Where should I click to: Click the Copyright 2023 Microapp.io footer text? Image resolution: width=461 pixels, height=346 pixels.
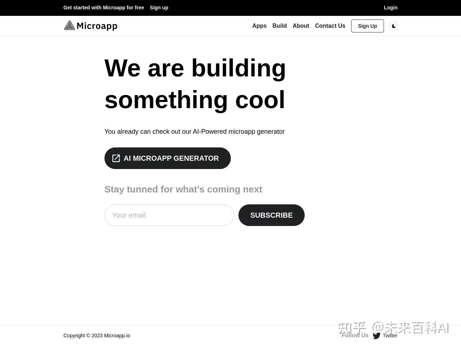click(x=97, y=336)
